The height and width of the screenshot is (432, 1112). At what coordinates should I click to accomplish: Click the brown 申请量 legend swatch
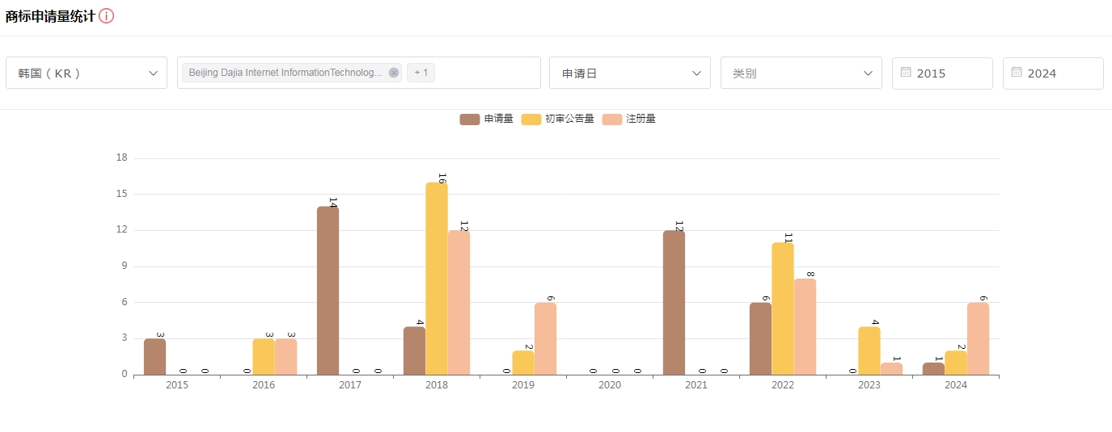pyautogui.click(x=470, y=119)
